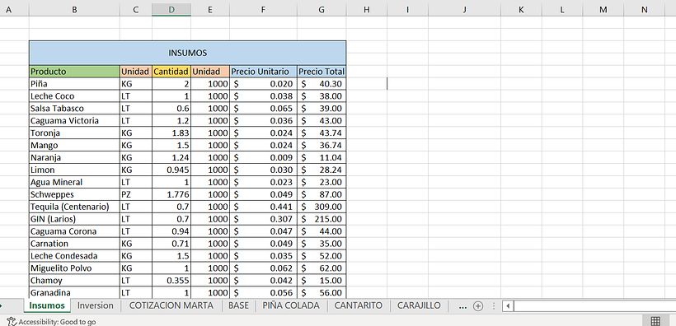Select the INSUMOS title cell

(x=187, y=53)
